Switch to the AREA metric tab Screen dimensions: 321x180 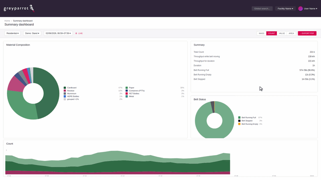pyautogui.click(x=291, y=33)
